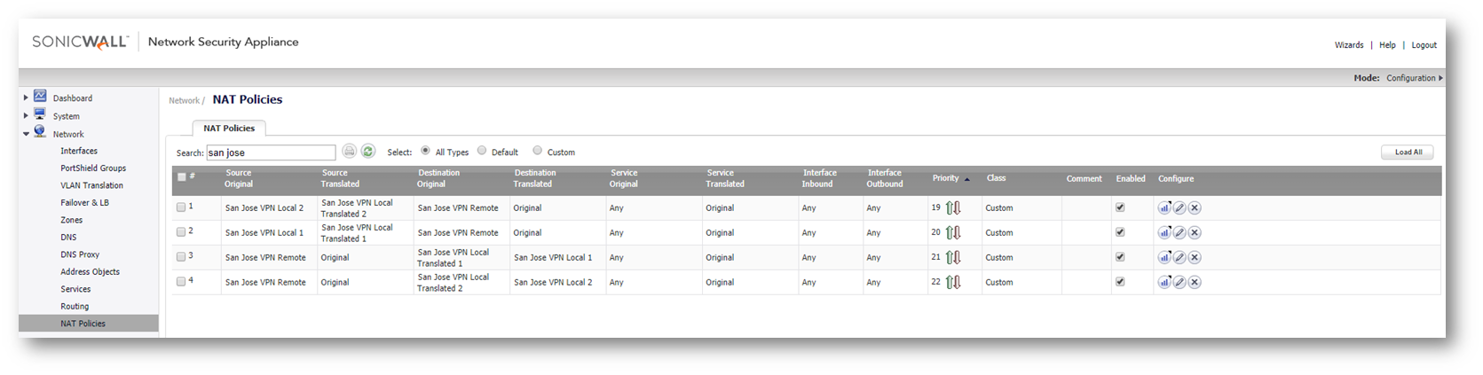Viewport: 1483px width, 375px height.
Task: Edit policy 2 using the pencil icon
Action: 1179,232
